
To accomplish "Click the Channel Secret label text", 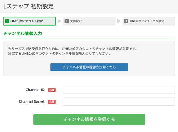I will tap(31, 102).
